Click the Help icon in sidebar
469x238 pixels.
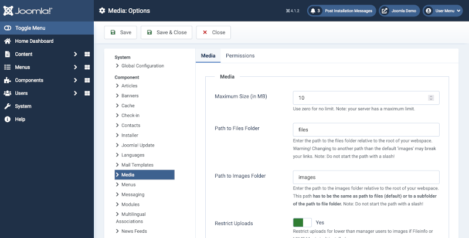(x=8, y=119)
